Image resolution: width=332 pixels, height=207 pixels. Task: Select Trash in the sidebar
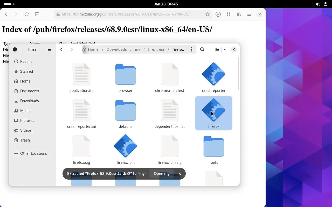pyautogui.click(x=32, y=140)
